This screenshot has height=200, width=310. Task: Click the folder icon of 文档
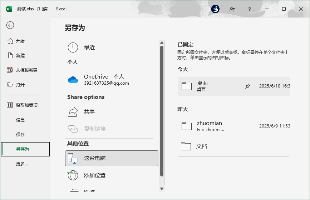click(x=186, y=146)
